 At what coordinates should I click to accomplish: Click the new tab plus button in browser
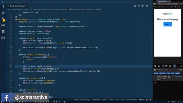(x=172, y=1)
